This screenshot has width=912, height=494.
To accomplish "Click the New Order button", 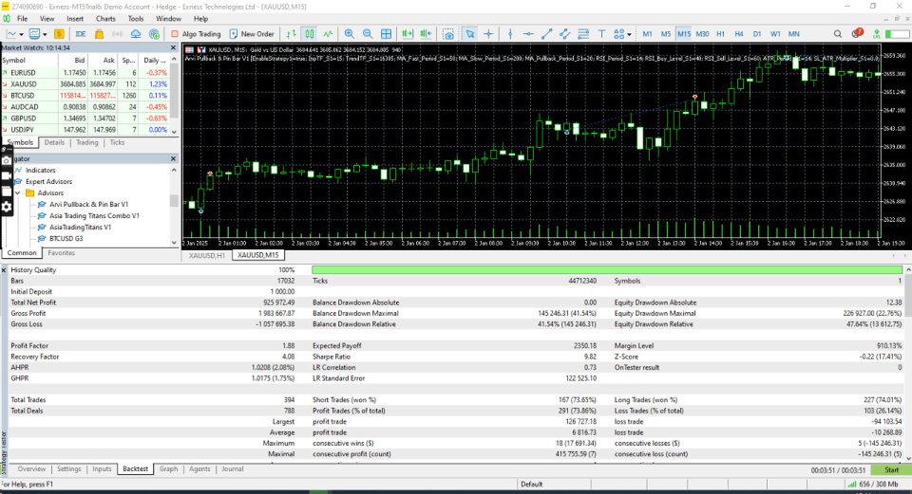I will tap(251, 34).
